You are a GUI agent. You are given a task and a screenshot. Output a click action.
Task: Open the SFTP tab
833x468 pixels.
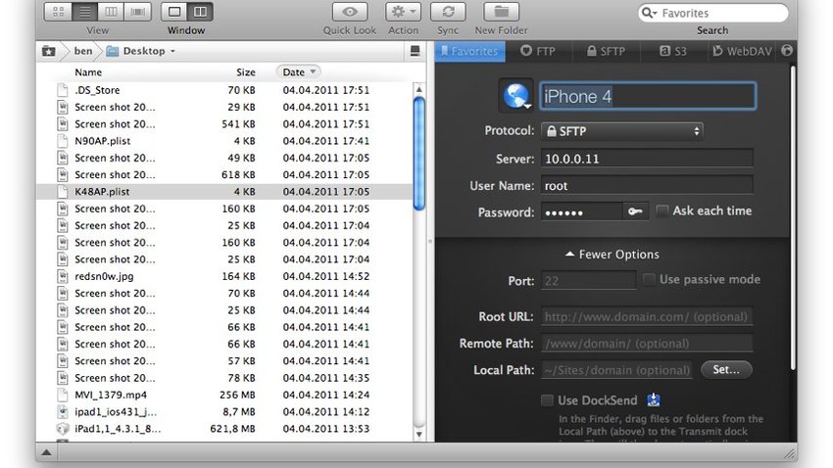(607, 51)
